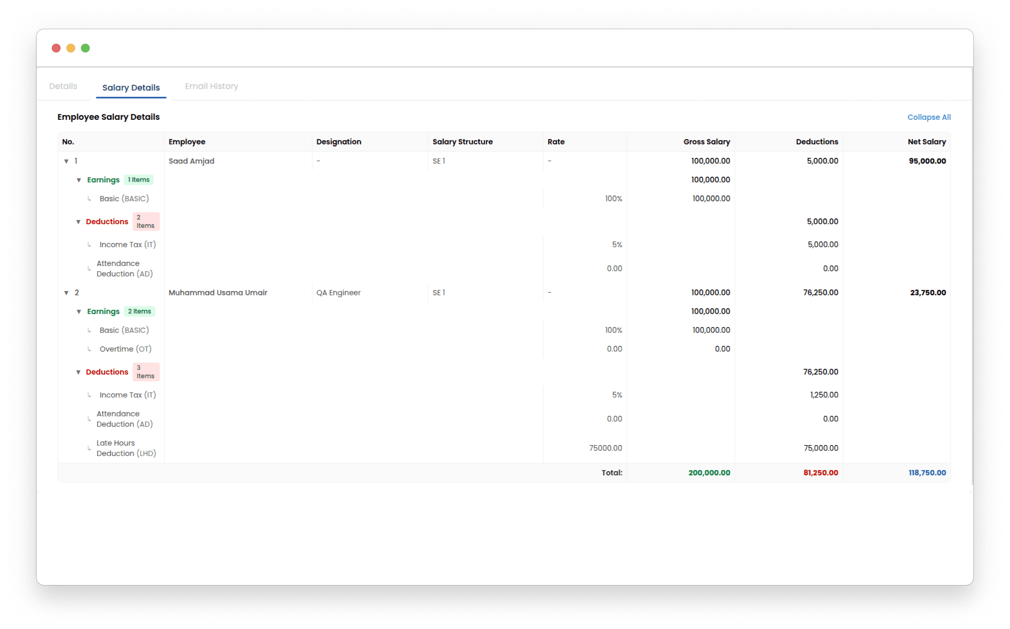Switch to the Details tab
This screenshot has width=1010, height=629.
click(x=63, y=86)
